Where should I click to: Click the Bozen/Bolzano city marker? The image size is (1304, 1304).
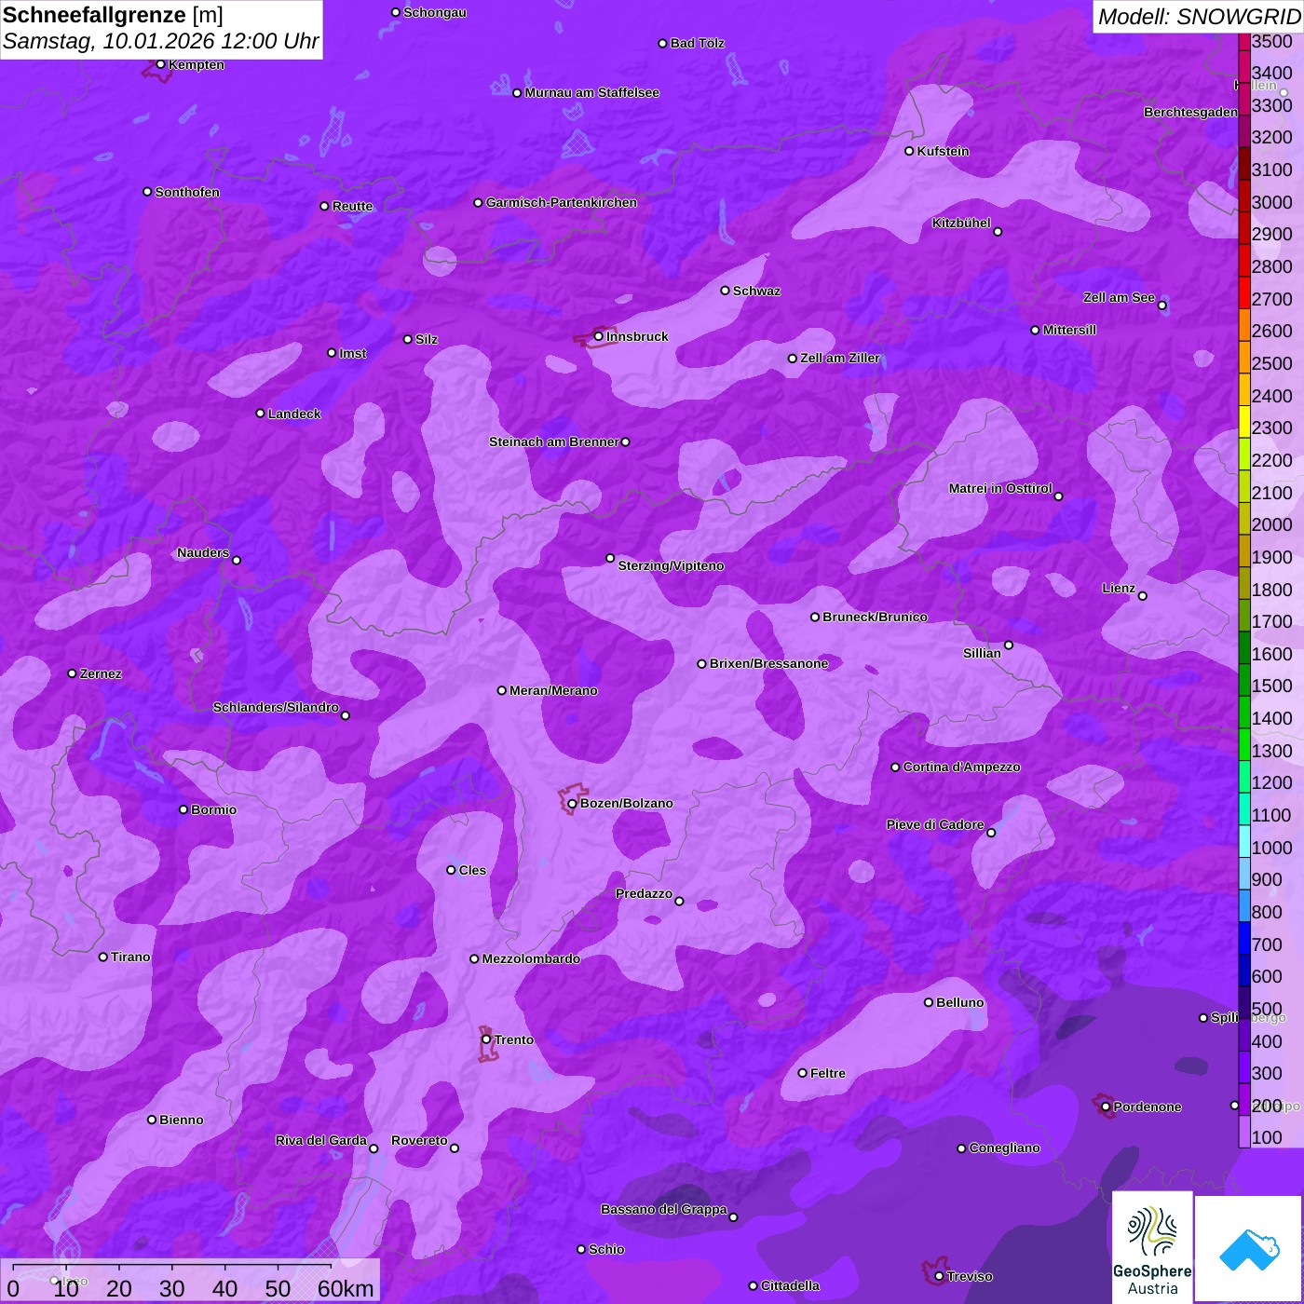pos(572,803)
